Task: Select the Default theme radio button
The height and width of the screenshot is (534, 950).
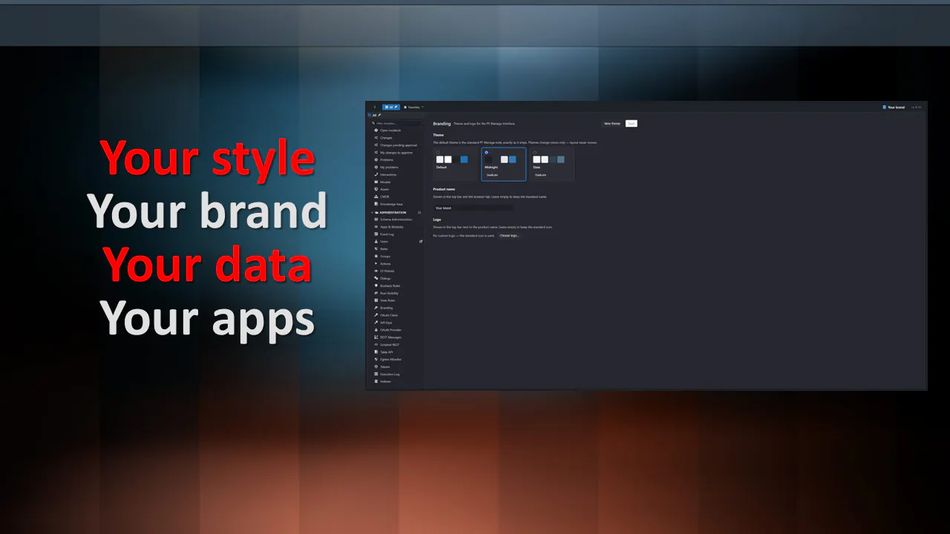Action: [438, 152]
